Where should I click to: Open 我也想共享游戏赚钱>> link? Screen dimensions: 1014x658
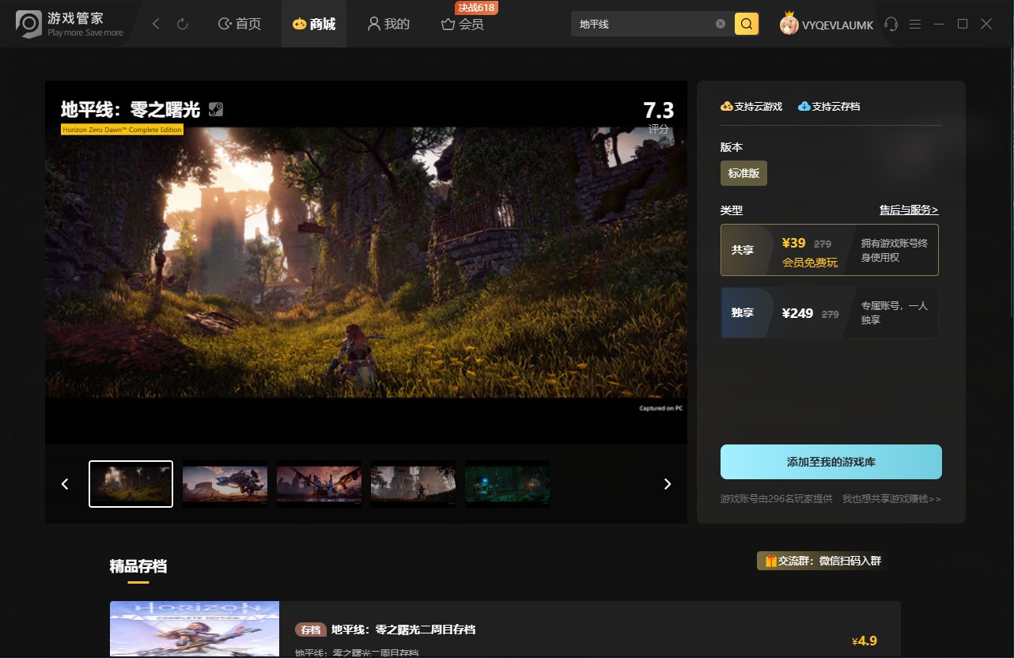891,499
